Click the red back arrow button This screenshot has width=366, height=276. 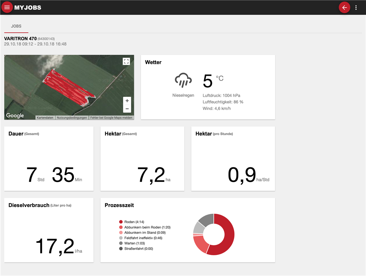[344, 8]
